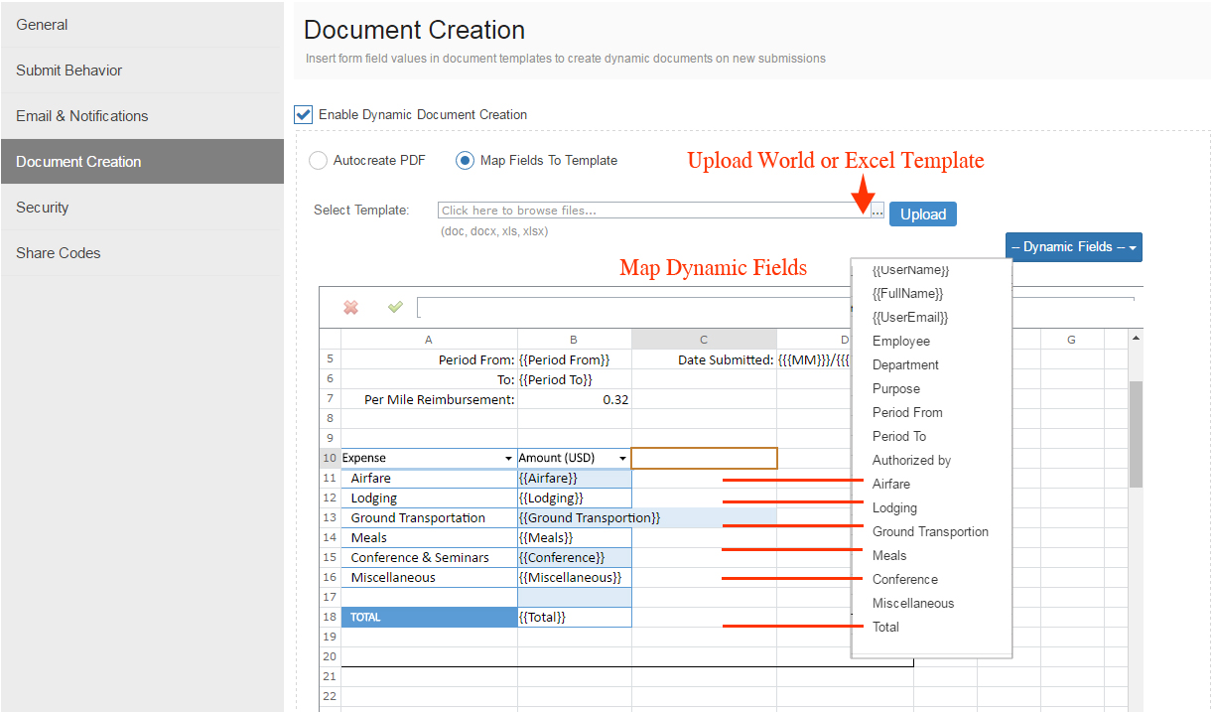Open the Submit Behavior tab
The image size is (1213, 712).
coord(142,71)
